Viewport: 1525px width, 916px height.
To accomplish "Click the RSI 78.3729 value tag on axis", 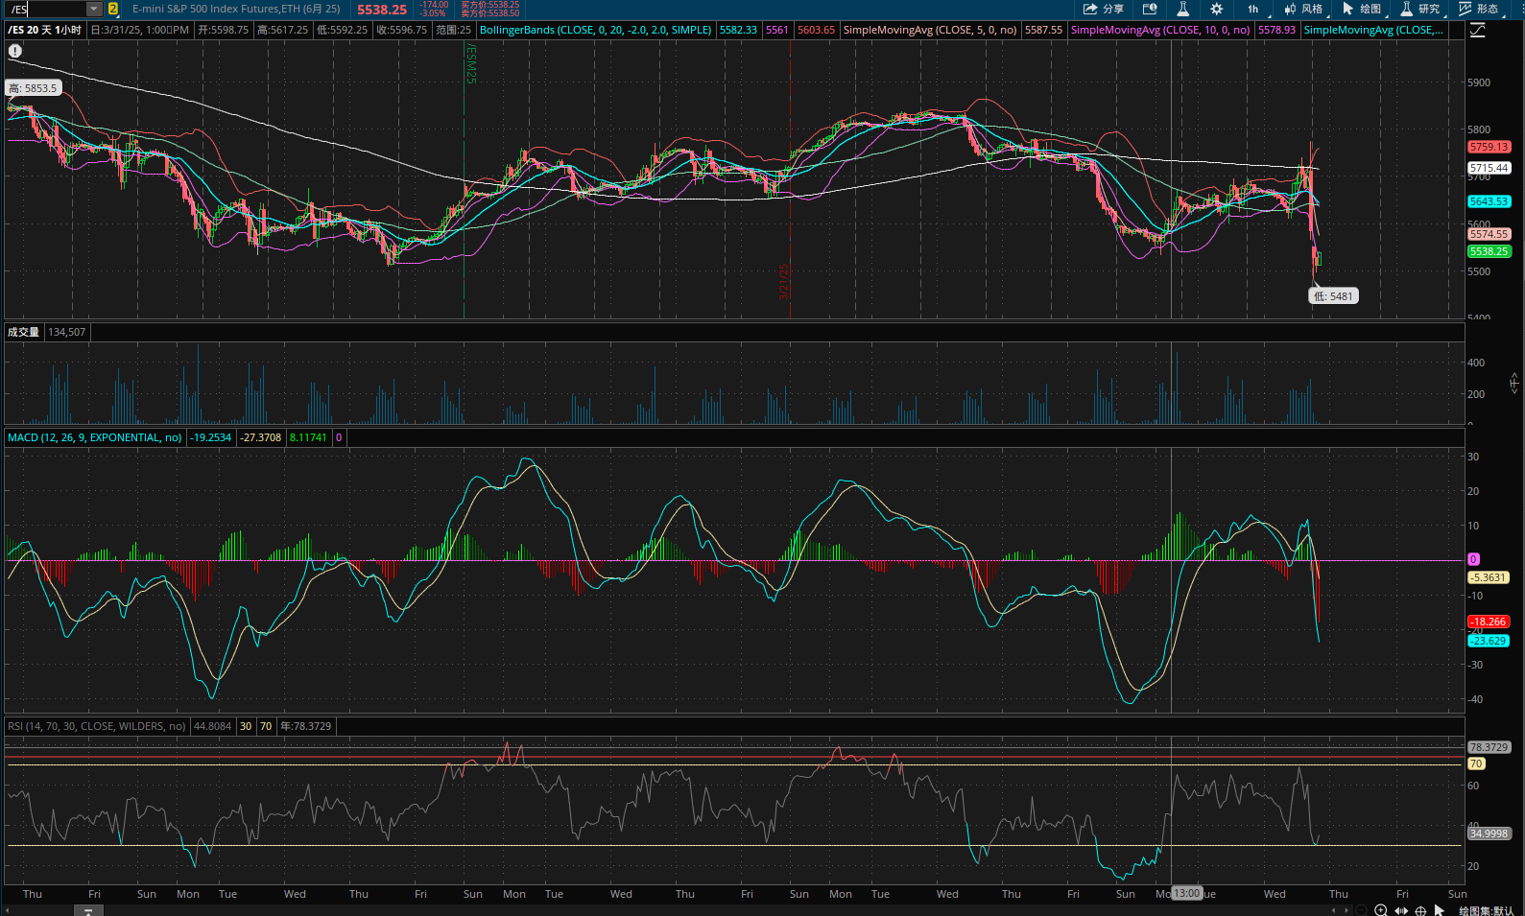I will 1489,747.
